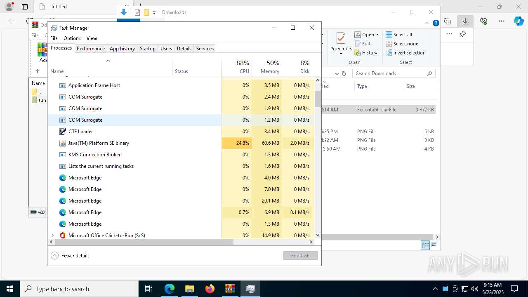Image resolution: width=528 pixels, height=297 pixels.
Task: Show hidden system tray icons
Action: [x=435, y=289]
